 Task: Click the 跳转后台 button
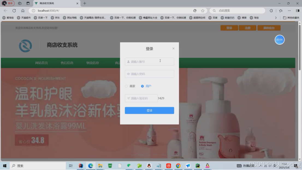tap(269, 28)
